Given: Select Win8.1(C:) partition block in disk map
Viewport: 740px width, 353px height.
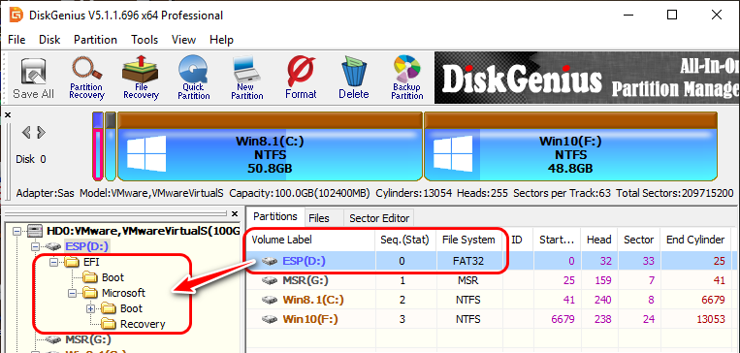Looking at the screenshot, I should [270, 146].
